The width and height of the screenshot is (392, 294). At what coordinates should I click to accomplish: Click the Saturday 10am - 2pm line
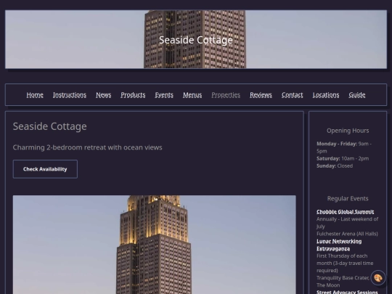[343, 158]
